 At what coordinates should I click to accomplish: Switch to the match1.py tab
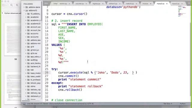click(130, 4)
